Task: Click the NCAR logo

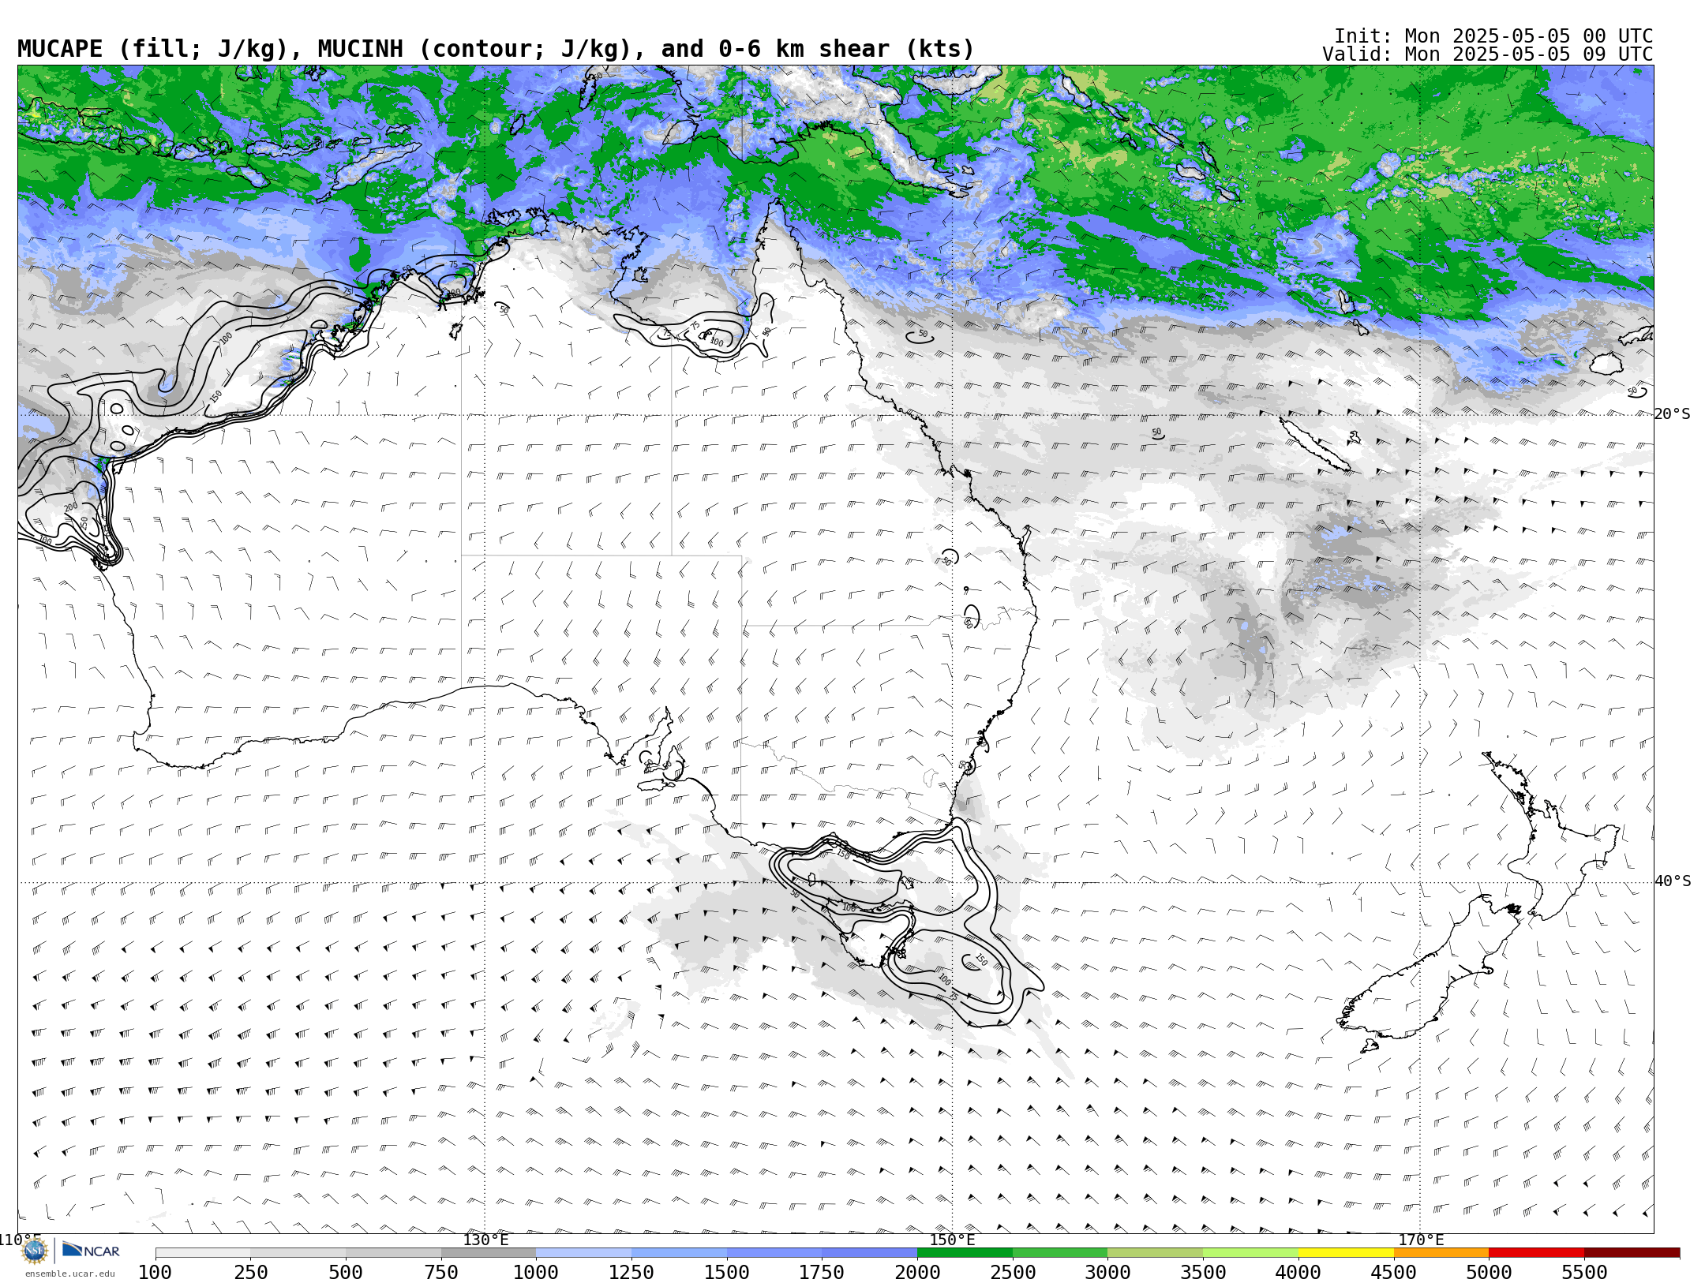Action: click(91, 1251)
